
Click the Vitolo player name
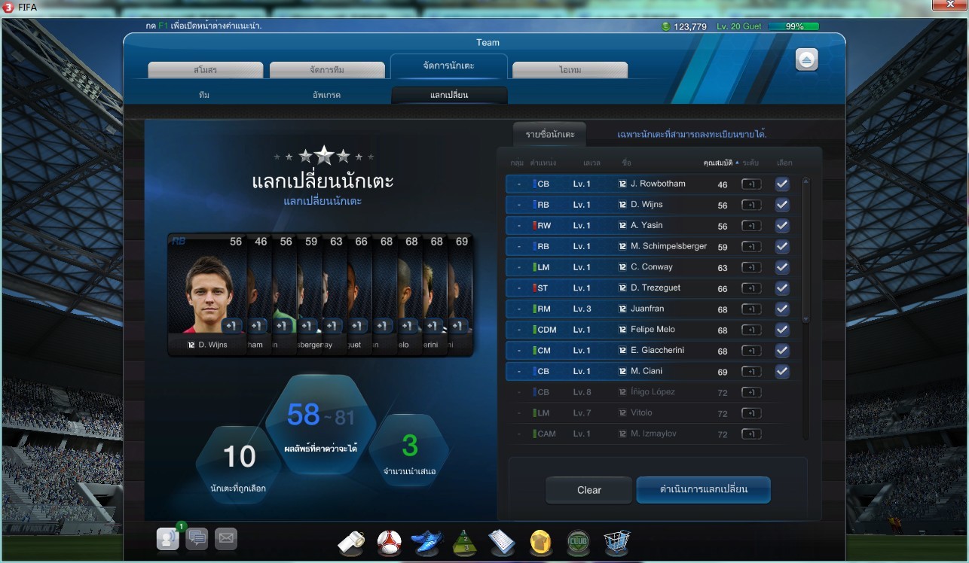tap(641, 413)
